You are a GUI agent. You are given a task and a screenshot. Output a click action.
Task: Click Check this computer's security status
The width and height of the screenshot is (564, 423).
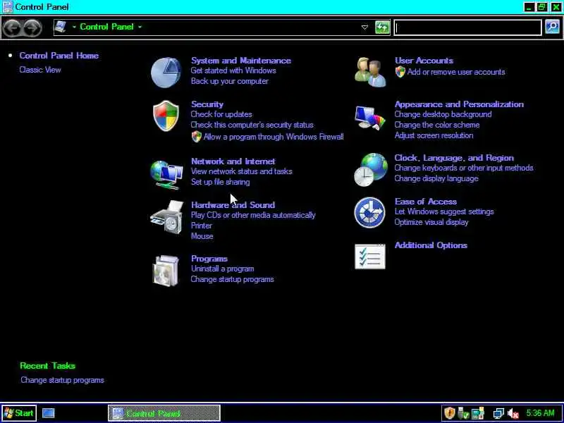(252, 125)
